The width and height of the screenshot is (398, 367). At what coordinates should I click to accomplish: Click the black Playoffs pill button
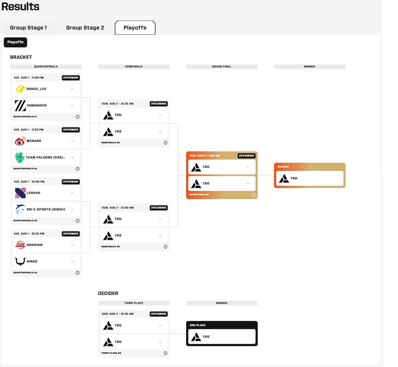(15, 42)
